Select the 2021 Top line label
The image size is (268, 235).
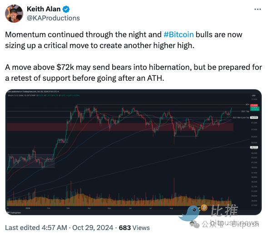tap(245, 111)
